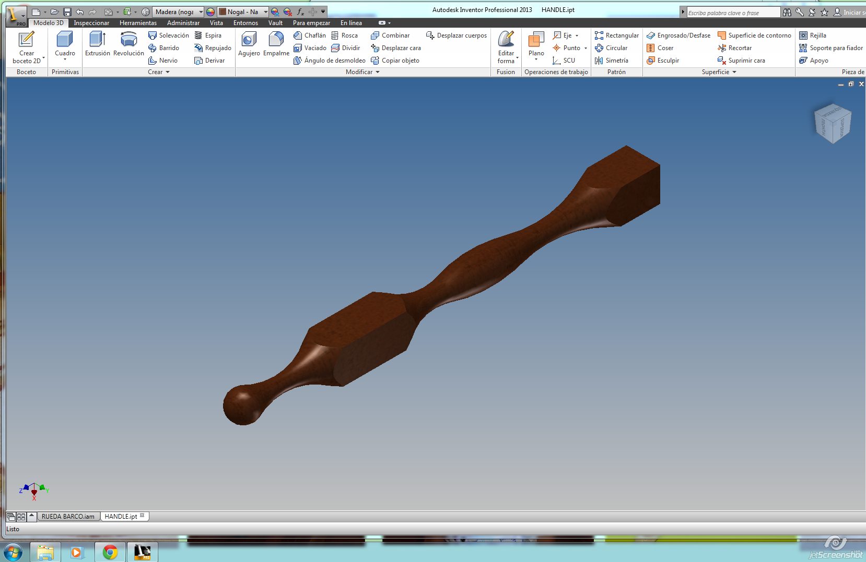Start a new 2D sketch with Crear boceto 2D
This screenshot has height=562, width=866.
click(x=27, y=47)
